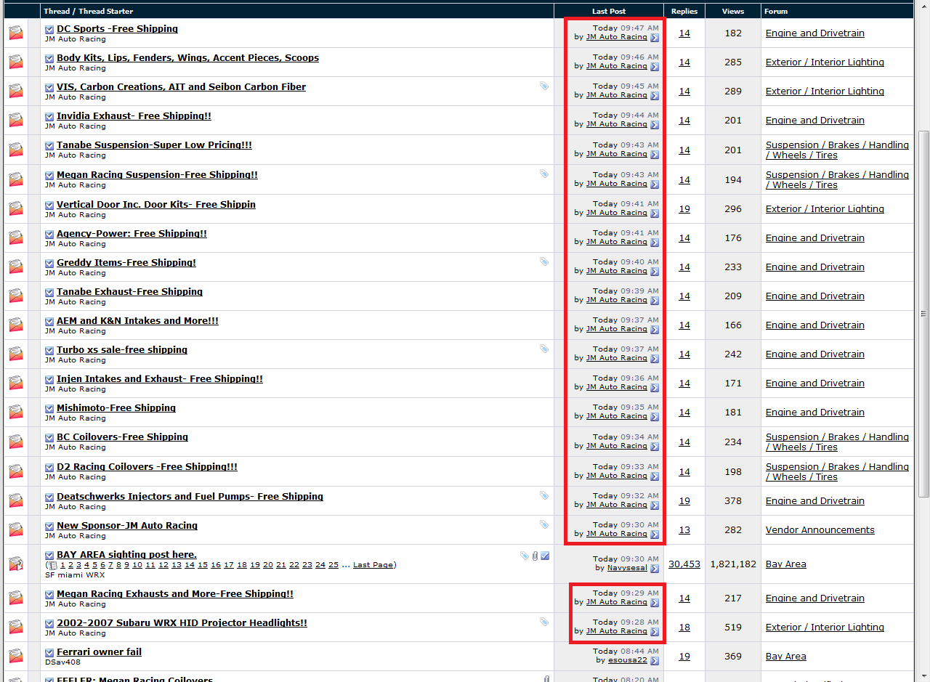
Task: Go to page 25 of BAY AREA thread
Action: 333,565
